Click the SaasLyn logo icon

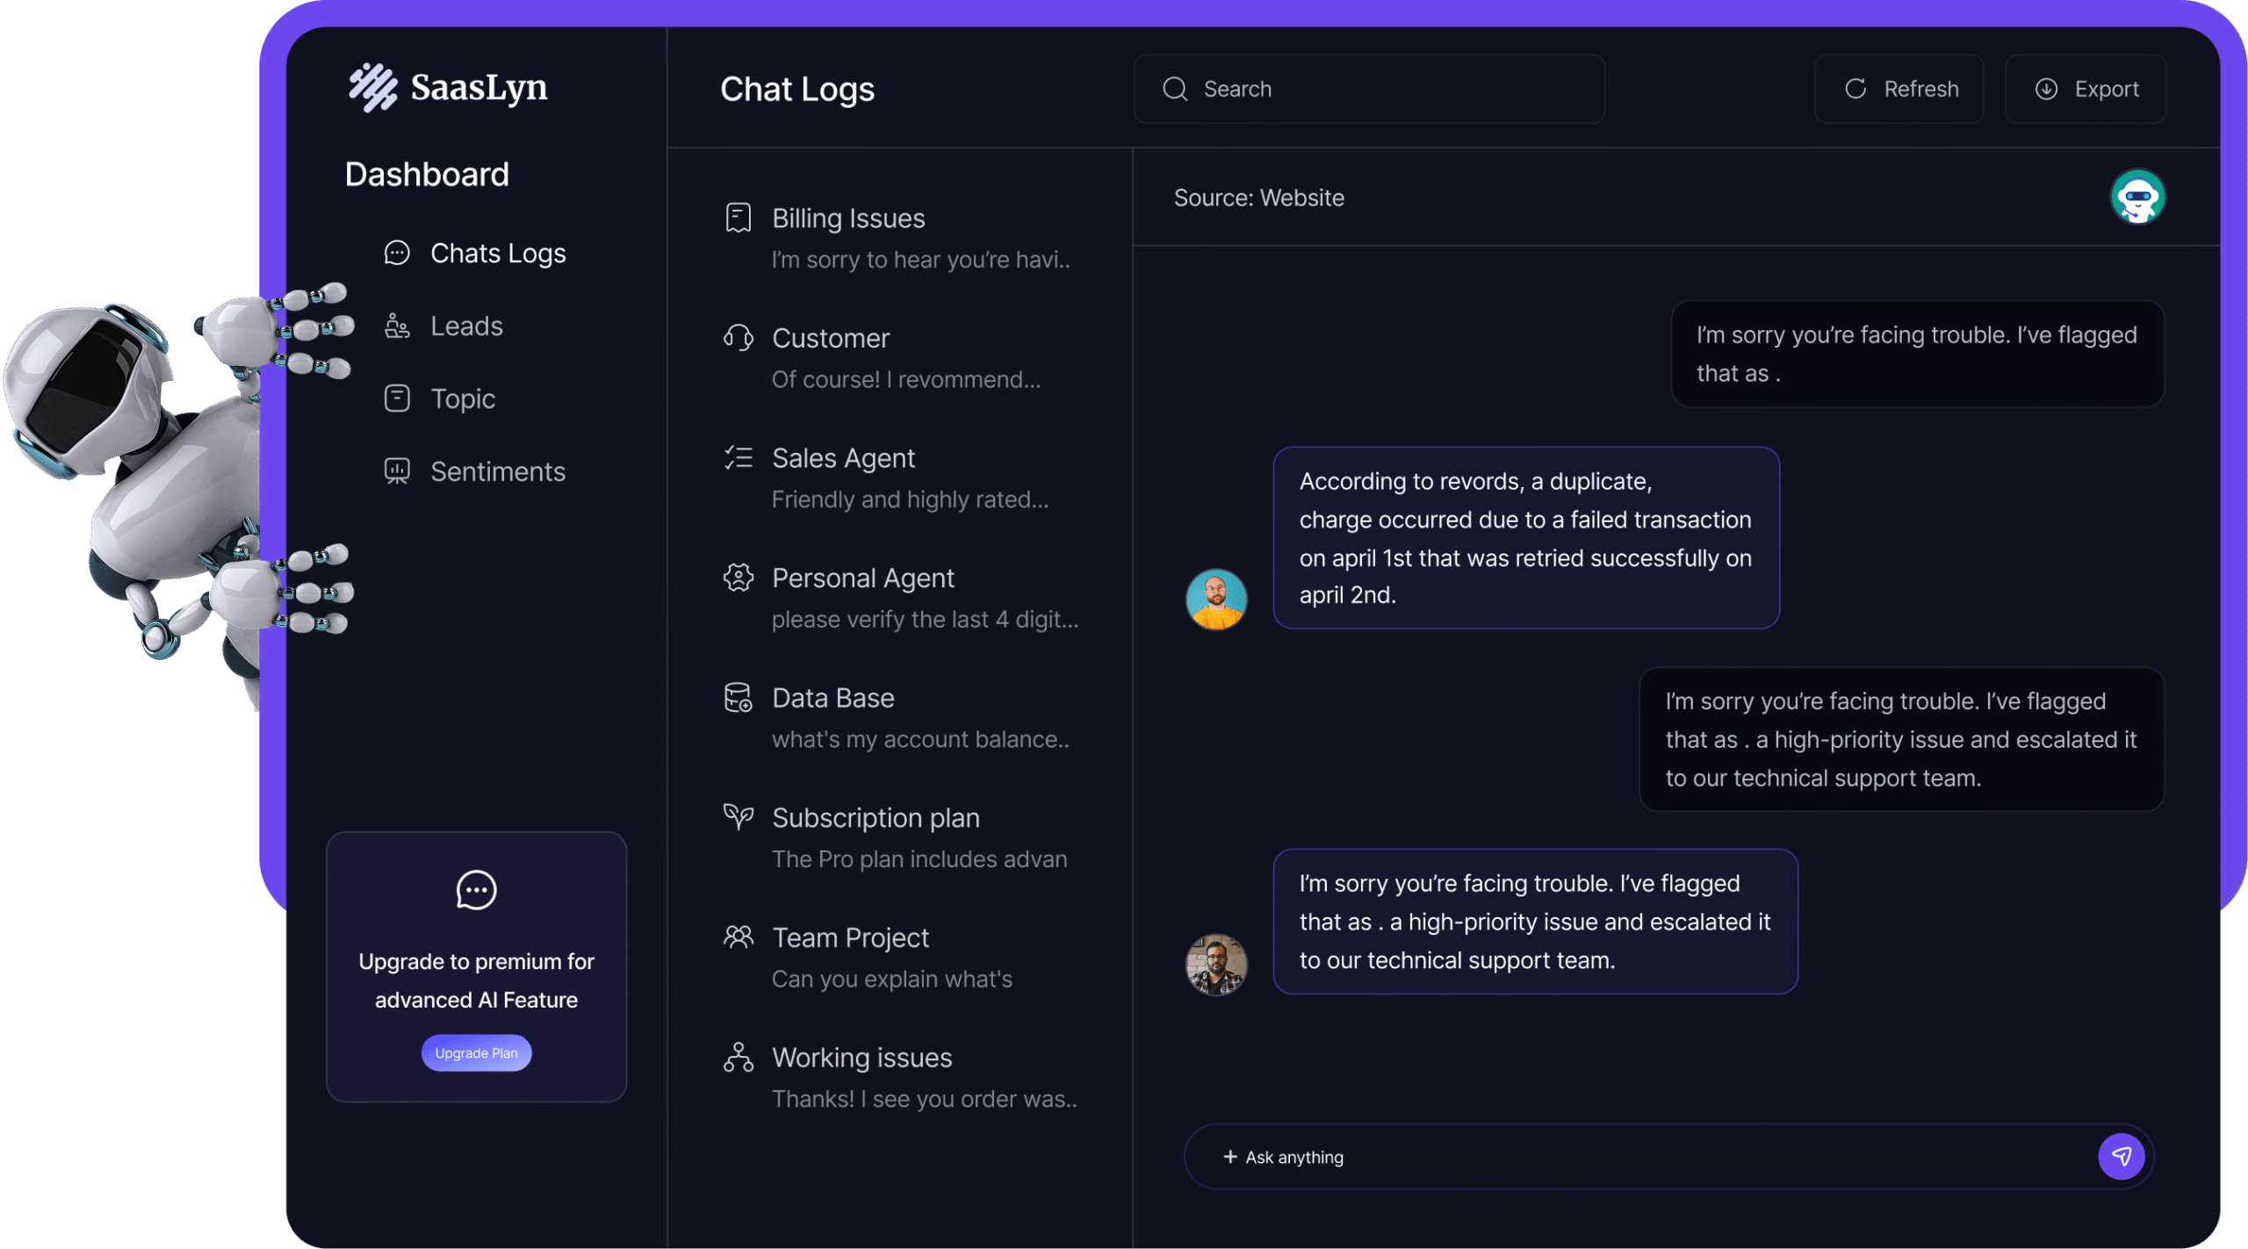tap(372, 88)
